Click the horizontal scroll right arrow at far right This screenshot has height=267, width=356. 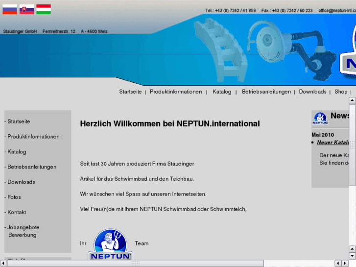[345, 263]
